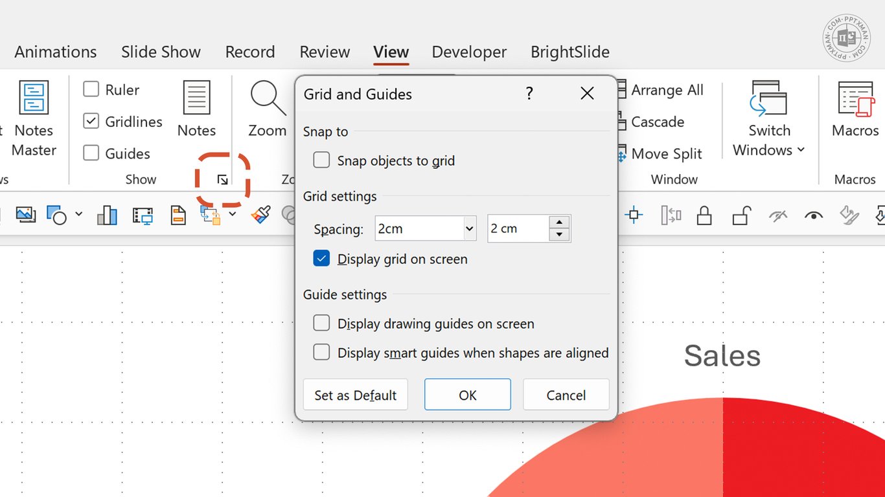This screenshot has width=885, height=497.
Task: Open the Developer tab
Action: pos(469,52)
